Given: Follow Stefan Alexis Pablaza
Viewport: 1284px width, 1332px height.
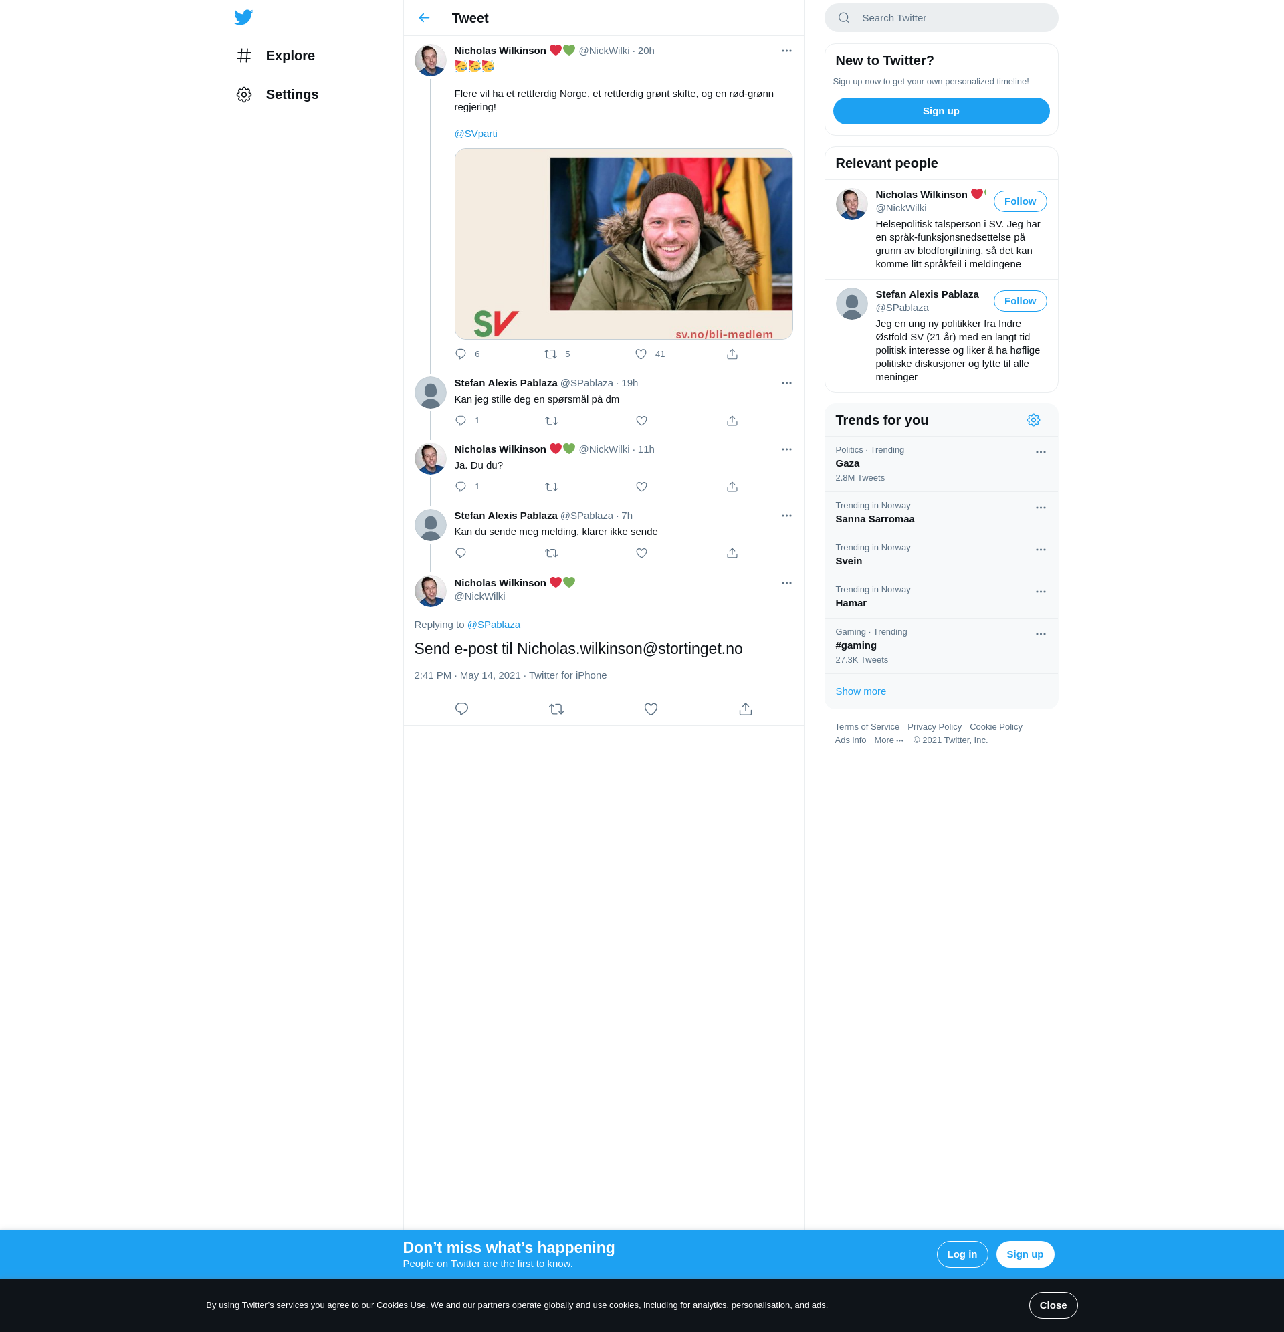Looking at the screenshot, I should click(x=1020, y=301).
